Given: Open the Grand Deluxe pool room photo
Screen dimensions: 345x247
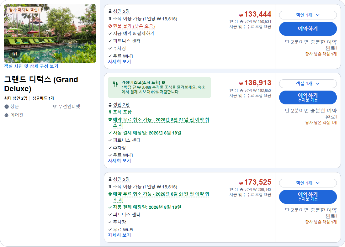Looking at the screenshot, I should coord(50,34).
